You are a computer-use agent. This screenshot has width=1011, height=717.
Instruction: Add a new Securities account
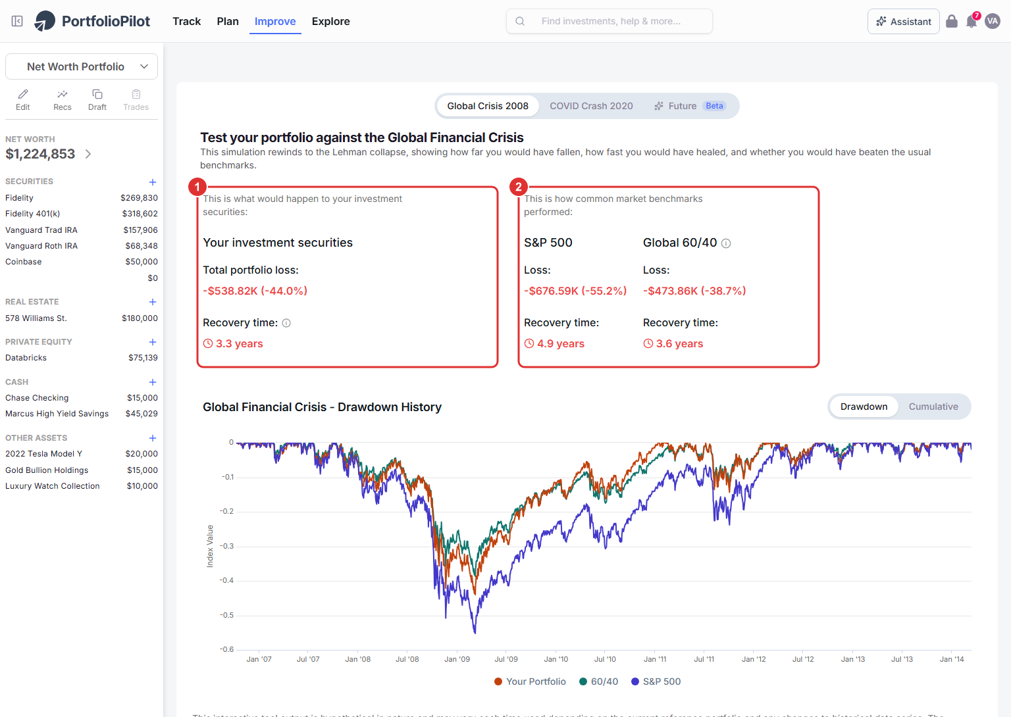point(153,182)
